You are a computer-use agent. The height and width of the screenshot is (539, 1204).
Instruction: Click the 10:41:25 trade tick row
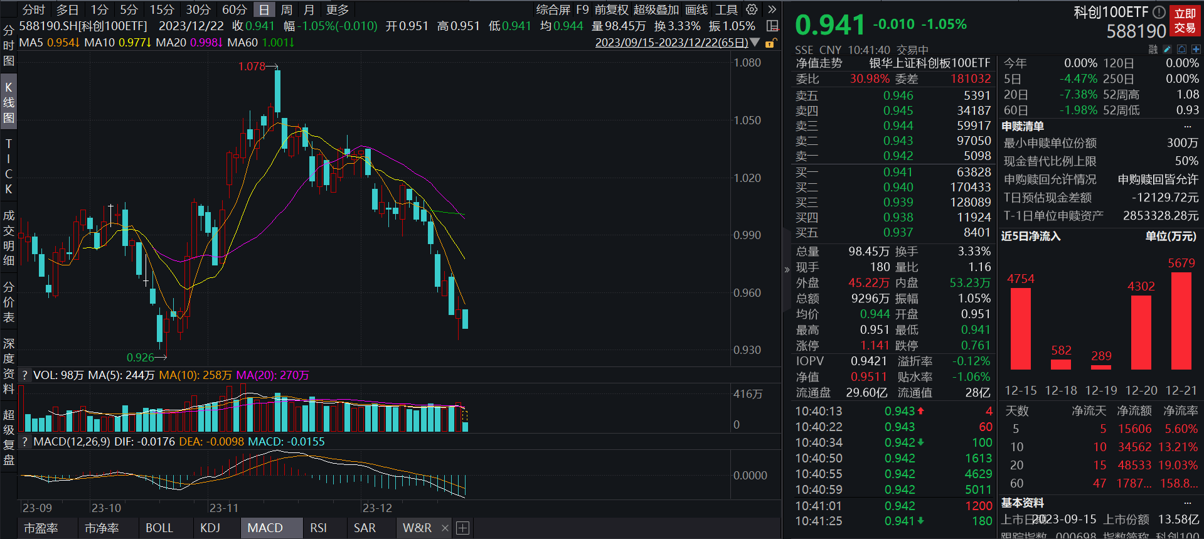pos(893,521)
